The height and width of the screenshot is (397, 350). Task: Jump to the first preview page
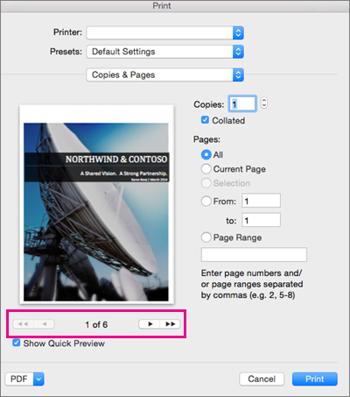pyautogui.click(x=23, y=324)
